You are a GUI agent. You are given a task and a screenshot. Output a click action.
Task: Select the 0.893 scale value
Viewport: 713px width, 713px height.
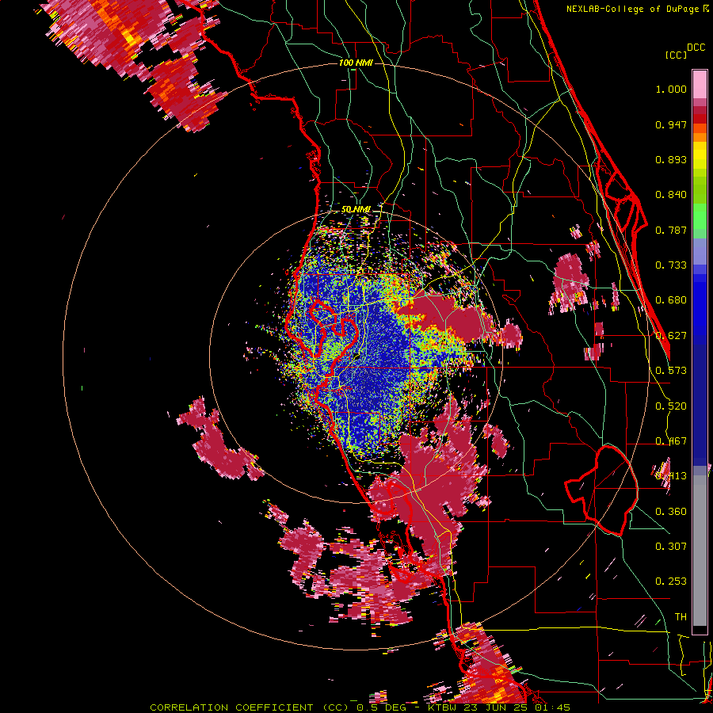(x=671, y=159)
